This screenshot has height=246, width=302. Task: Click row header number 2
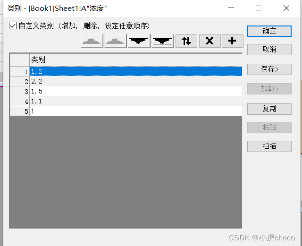20,82
